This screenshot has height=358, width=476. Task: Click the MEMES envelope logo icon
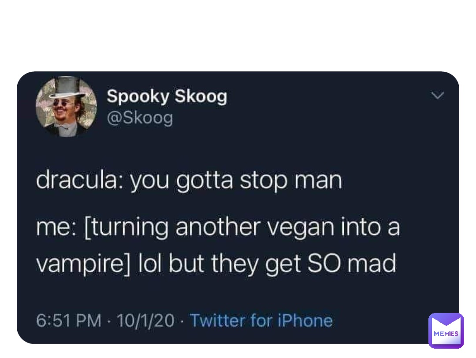tap(446, 331)
